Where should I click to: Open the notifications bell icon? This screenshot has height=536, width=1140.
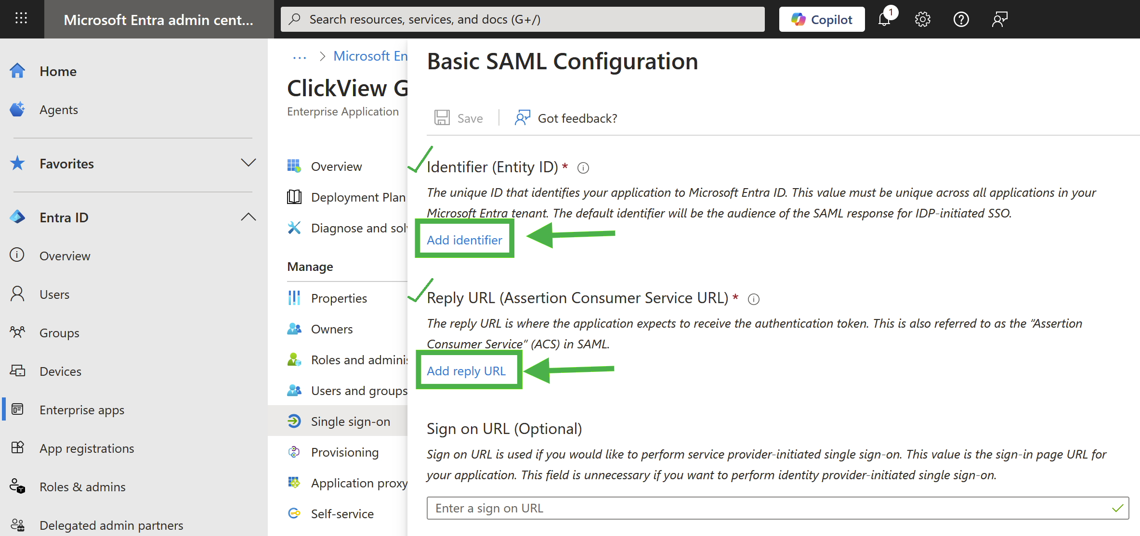pyautogui.click(x=885, y=19)
